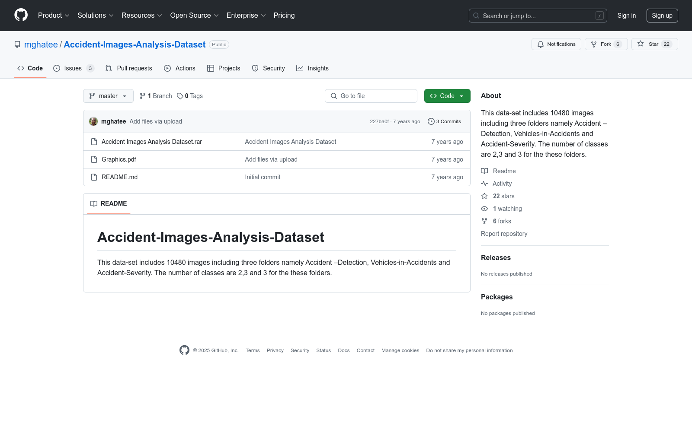Click the Public visibility badge
This screenshot has height=432, width=692.
click(x=219, y=44)
